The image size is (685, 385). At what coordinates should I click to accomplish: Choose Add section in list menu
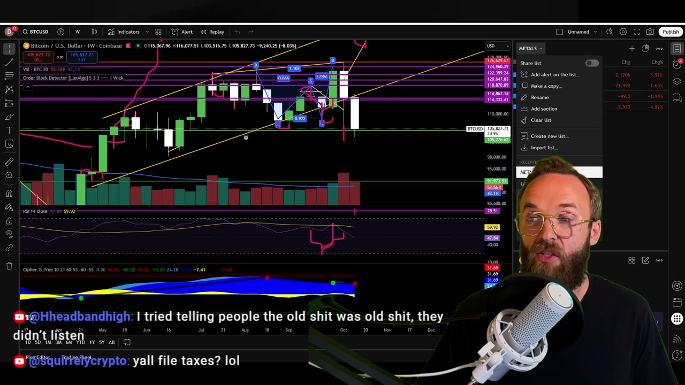click(x=559, y=109)
